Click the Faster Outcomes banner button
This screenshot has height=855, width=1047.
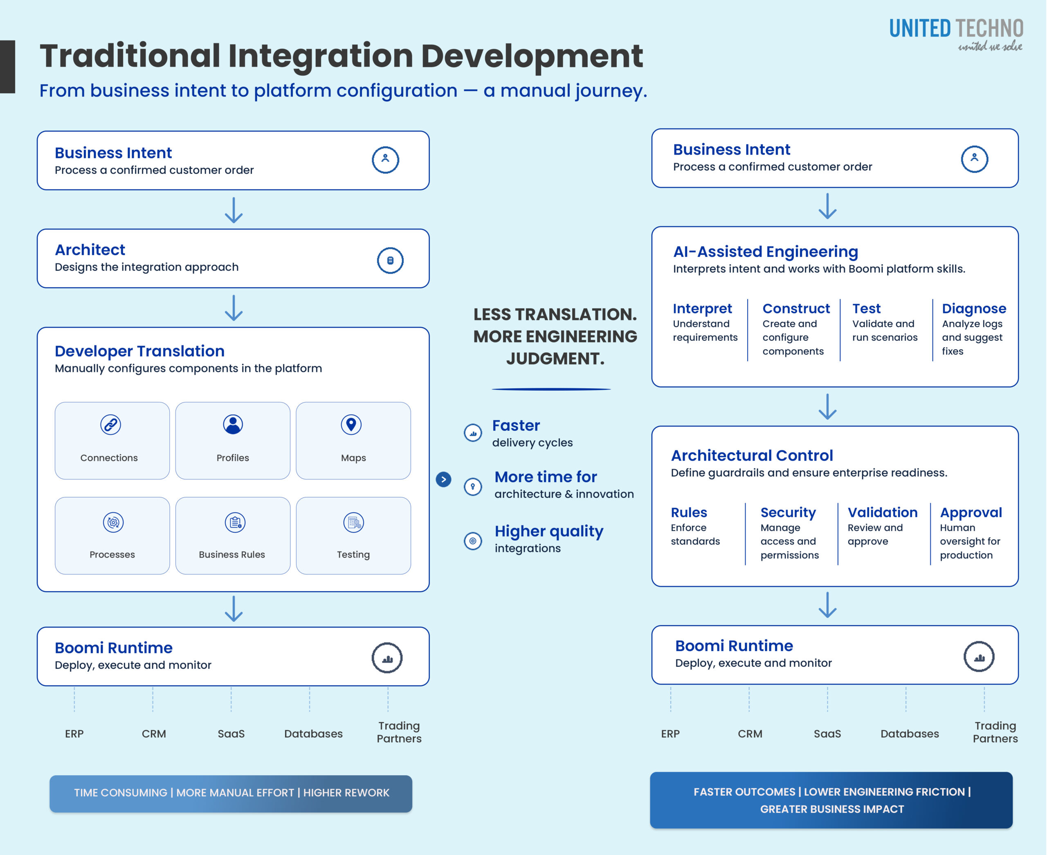[831, 800]
